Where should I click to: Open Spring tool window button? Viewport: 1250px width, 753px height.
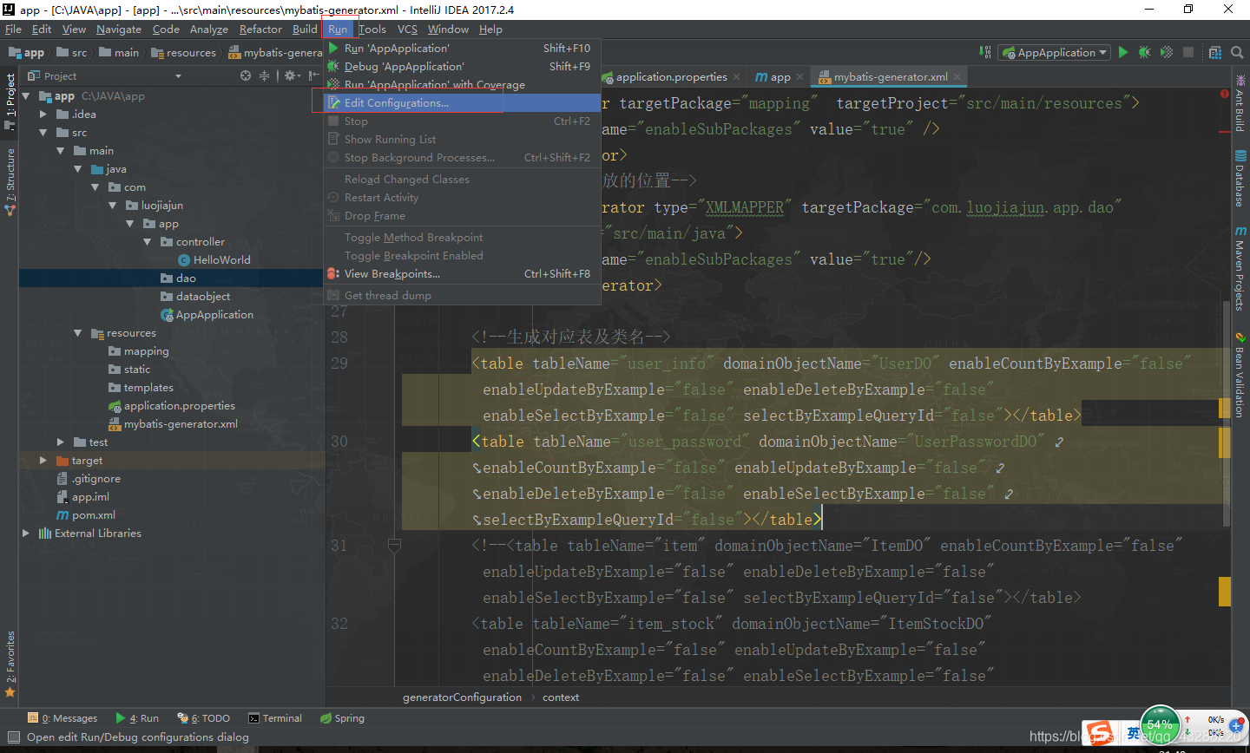tap(342, 718)
